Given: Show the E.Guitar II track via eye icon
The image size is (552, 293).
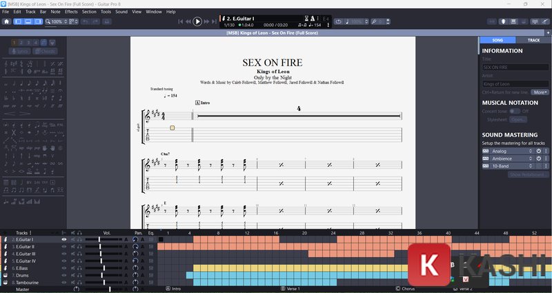Looking at the screenshot, I should [x=63, y=247].
